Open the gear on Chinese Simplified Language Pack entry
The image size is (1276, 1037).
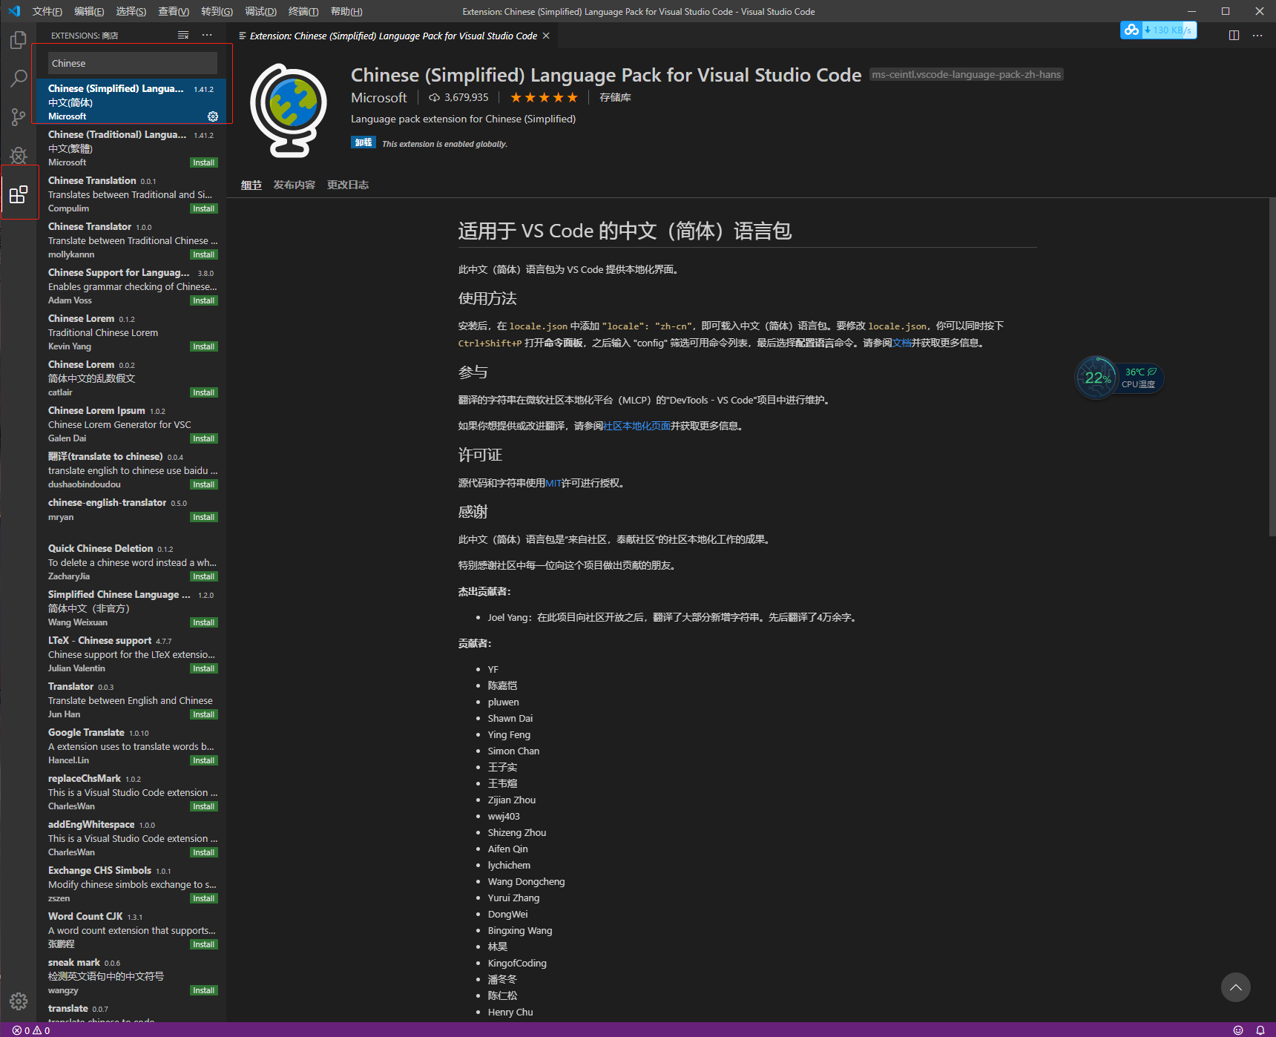pyautogui.click(x=213, y=116)
